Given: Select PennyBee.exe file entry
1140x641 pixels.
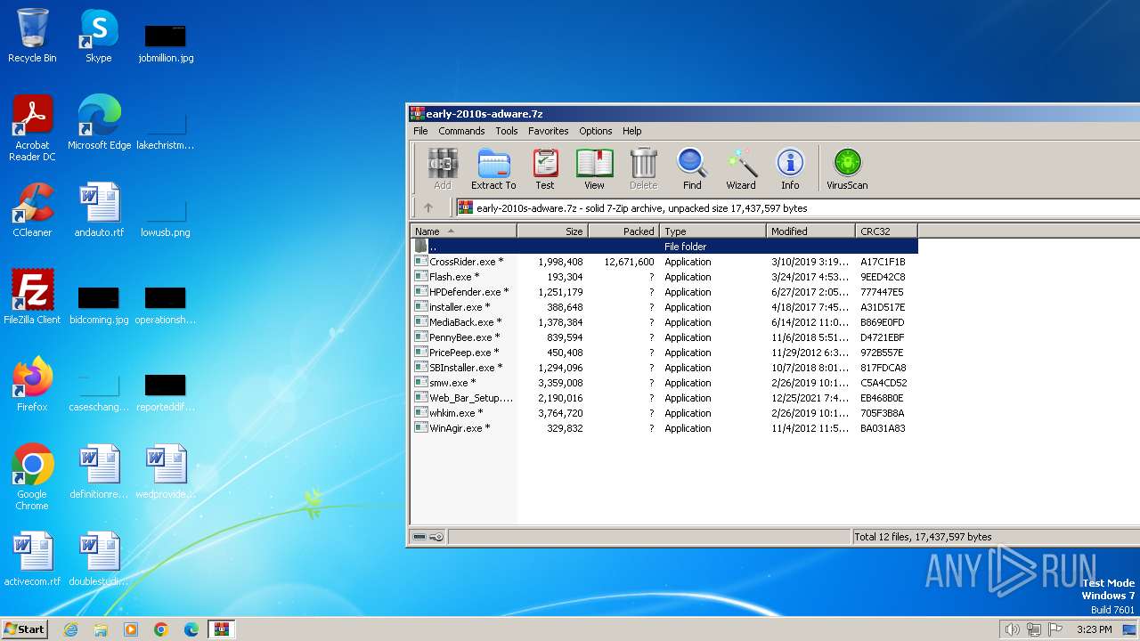Looking at the screenshot, I should click(x=664, y=337).
